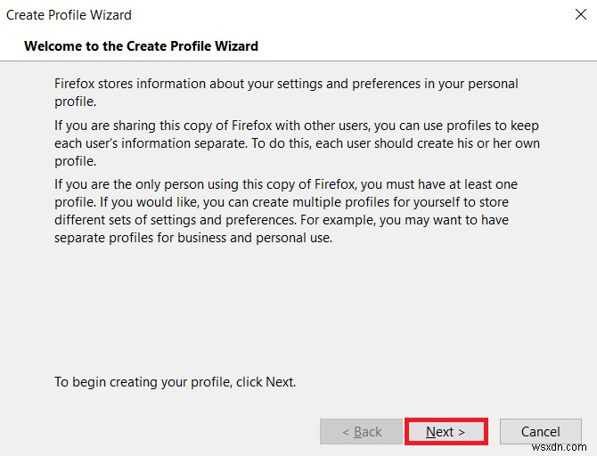Click the 'To begin creating your profile' instruction
597x456 pixels.
pos(175,382)
